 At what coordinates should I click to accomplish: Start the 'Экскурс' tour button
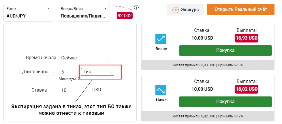185,10
